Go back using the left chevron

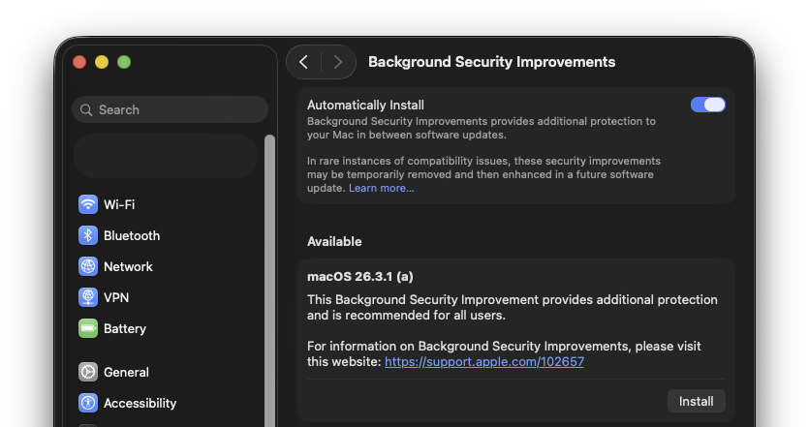[x=304, y=62]
